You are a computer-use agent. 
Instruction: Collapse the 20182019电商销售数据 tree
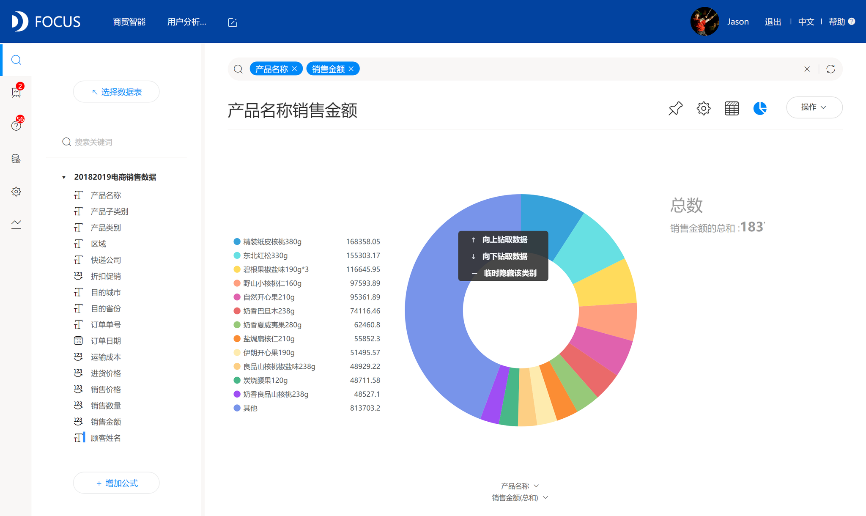tap(64, 177)
